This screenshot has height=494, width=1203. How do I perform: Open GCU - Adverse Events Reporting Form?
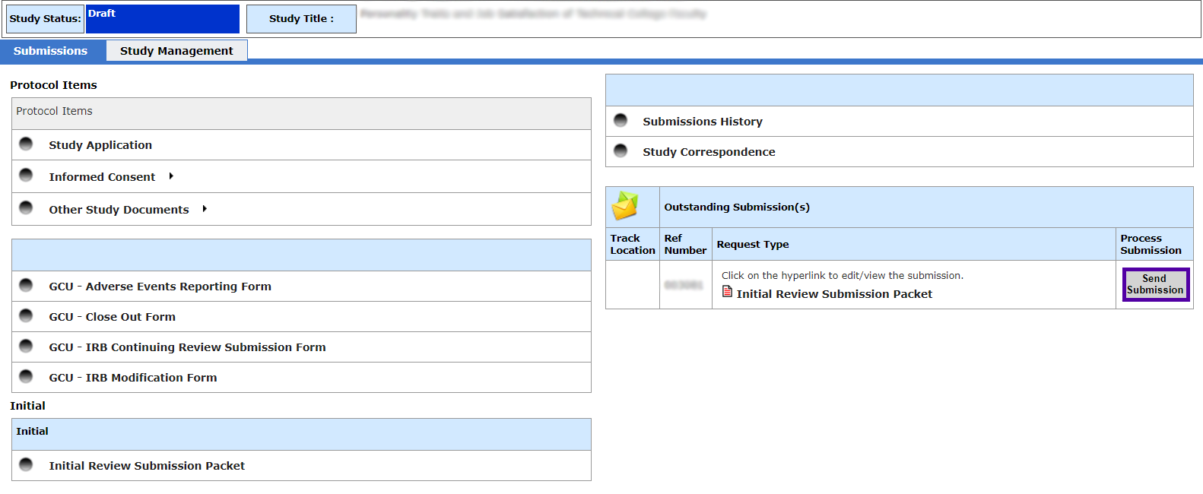point(160,287)
